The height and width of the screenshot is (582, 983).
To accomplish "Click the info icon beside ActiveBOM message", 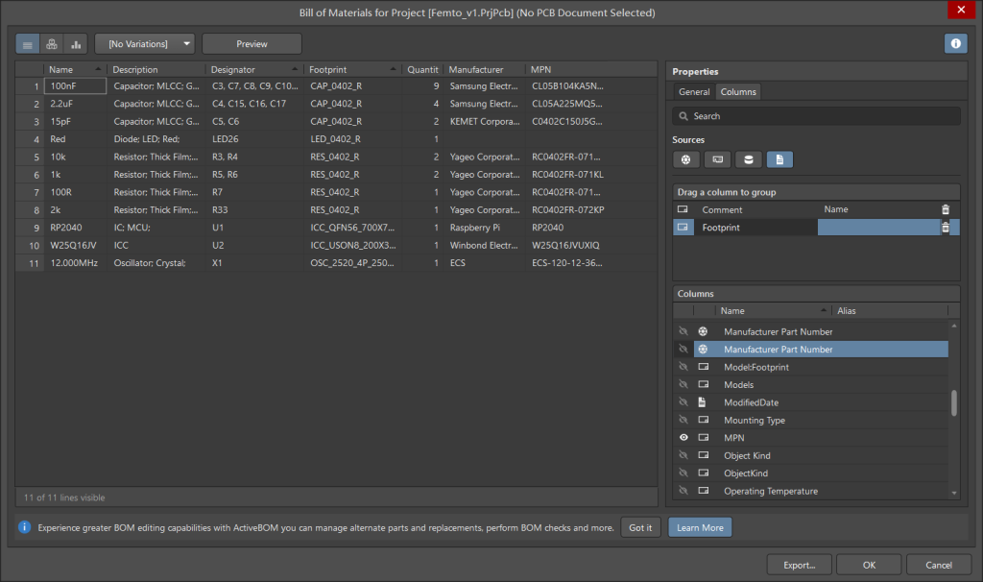I will coord(24,527).
